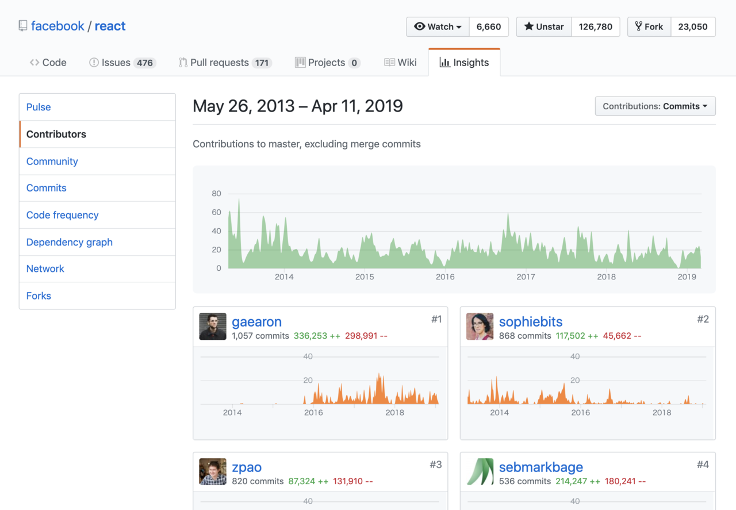
Task: Click sebmarkbage's green leaf avatar
Action: 480,471
